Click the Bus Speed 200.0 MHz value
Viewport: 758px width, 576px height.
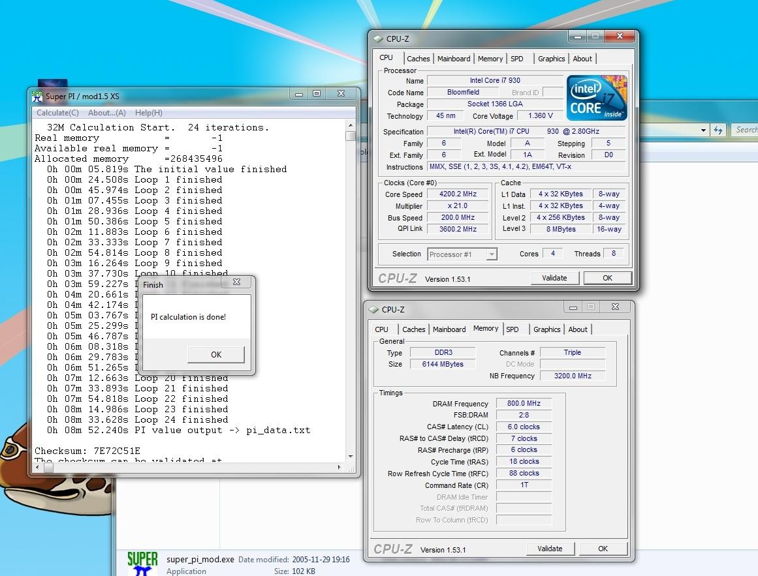click(x=458, y=218)
